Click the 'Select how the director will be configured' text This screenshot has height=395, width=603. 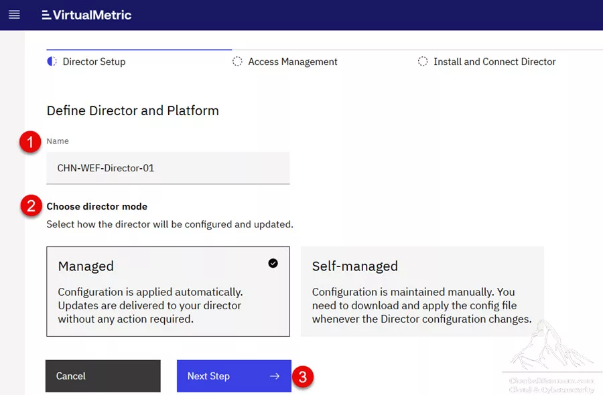(x=170, y=224)
